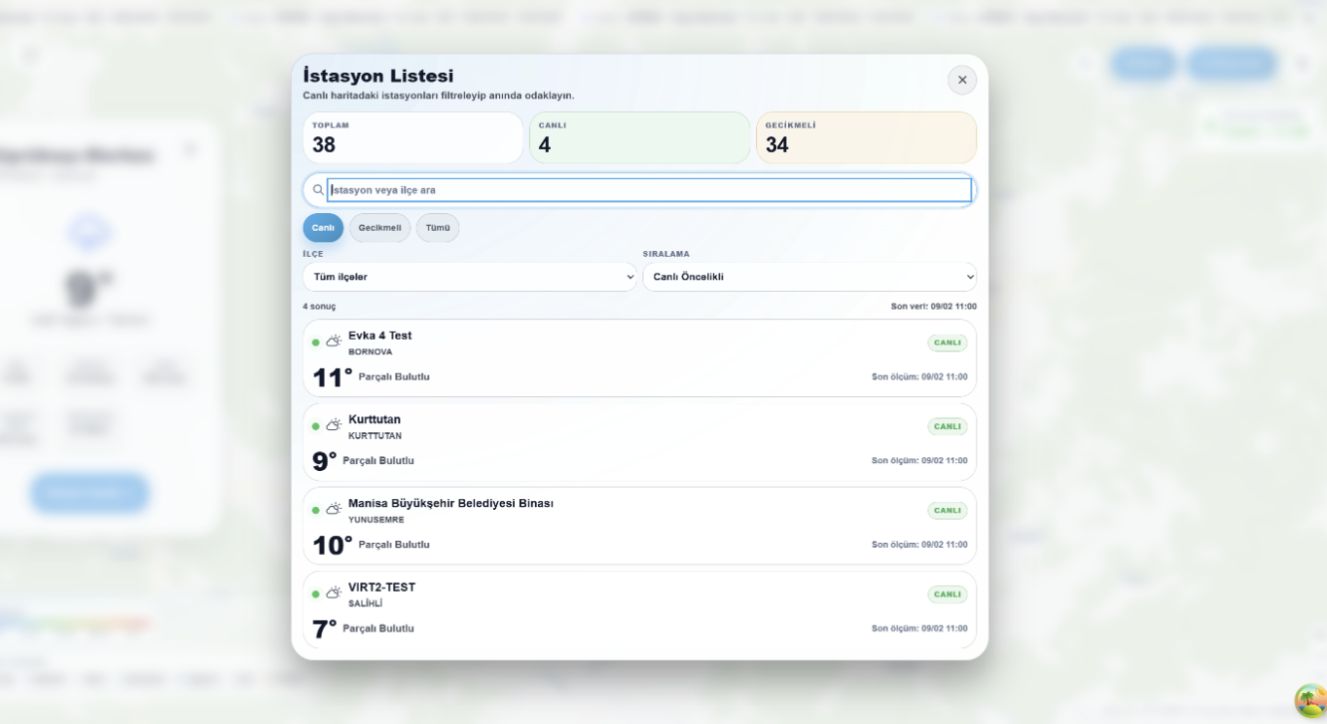The width and height of the screenshot is (1327, 724).
Task: Switch the filter to Gecikmeli stations
Action: point(379,228)
